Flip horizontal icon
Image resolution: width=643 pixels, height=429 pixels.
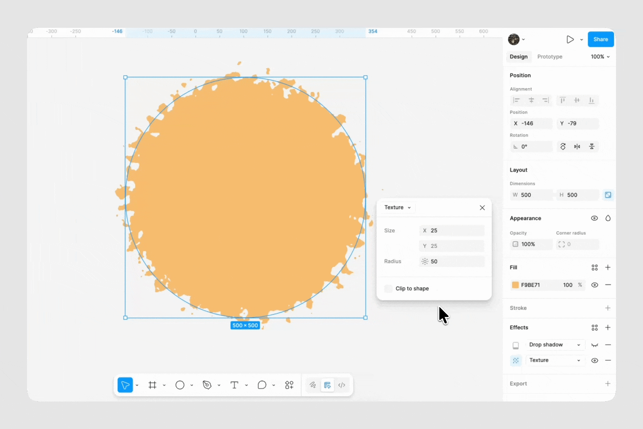[577, 147]
